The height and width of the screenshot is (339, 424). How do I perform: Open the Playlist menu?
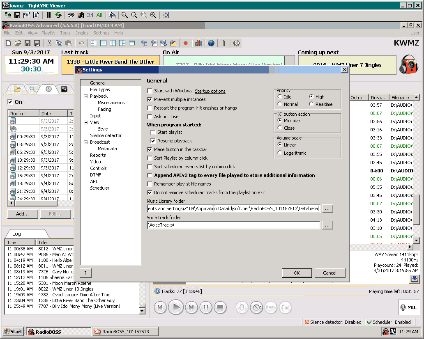[x=48, y=33]
